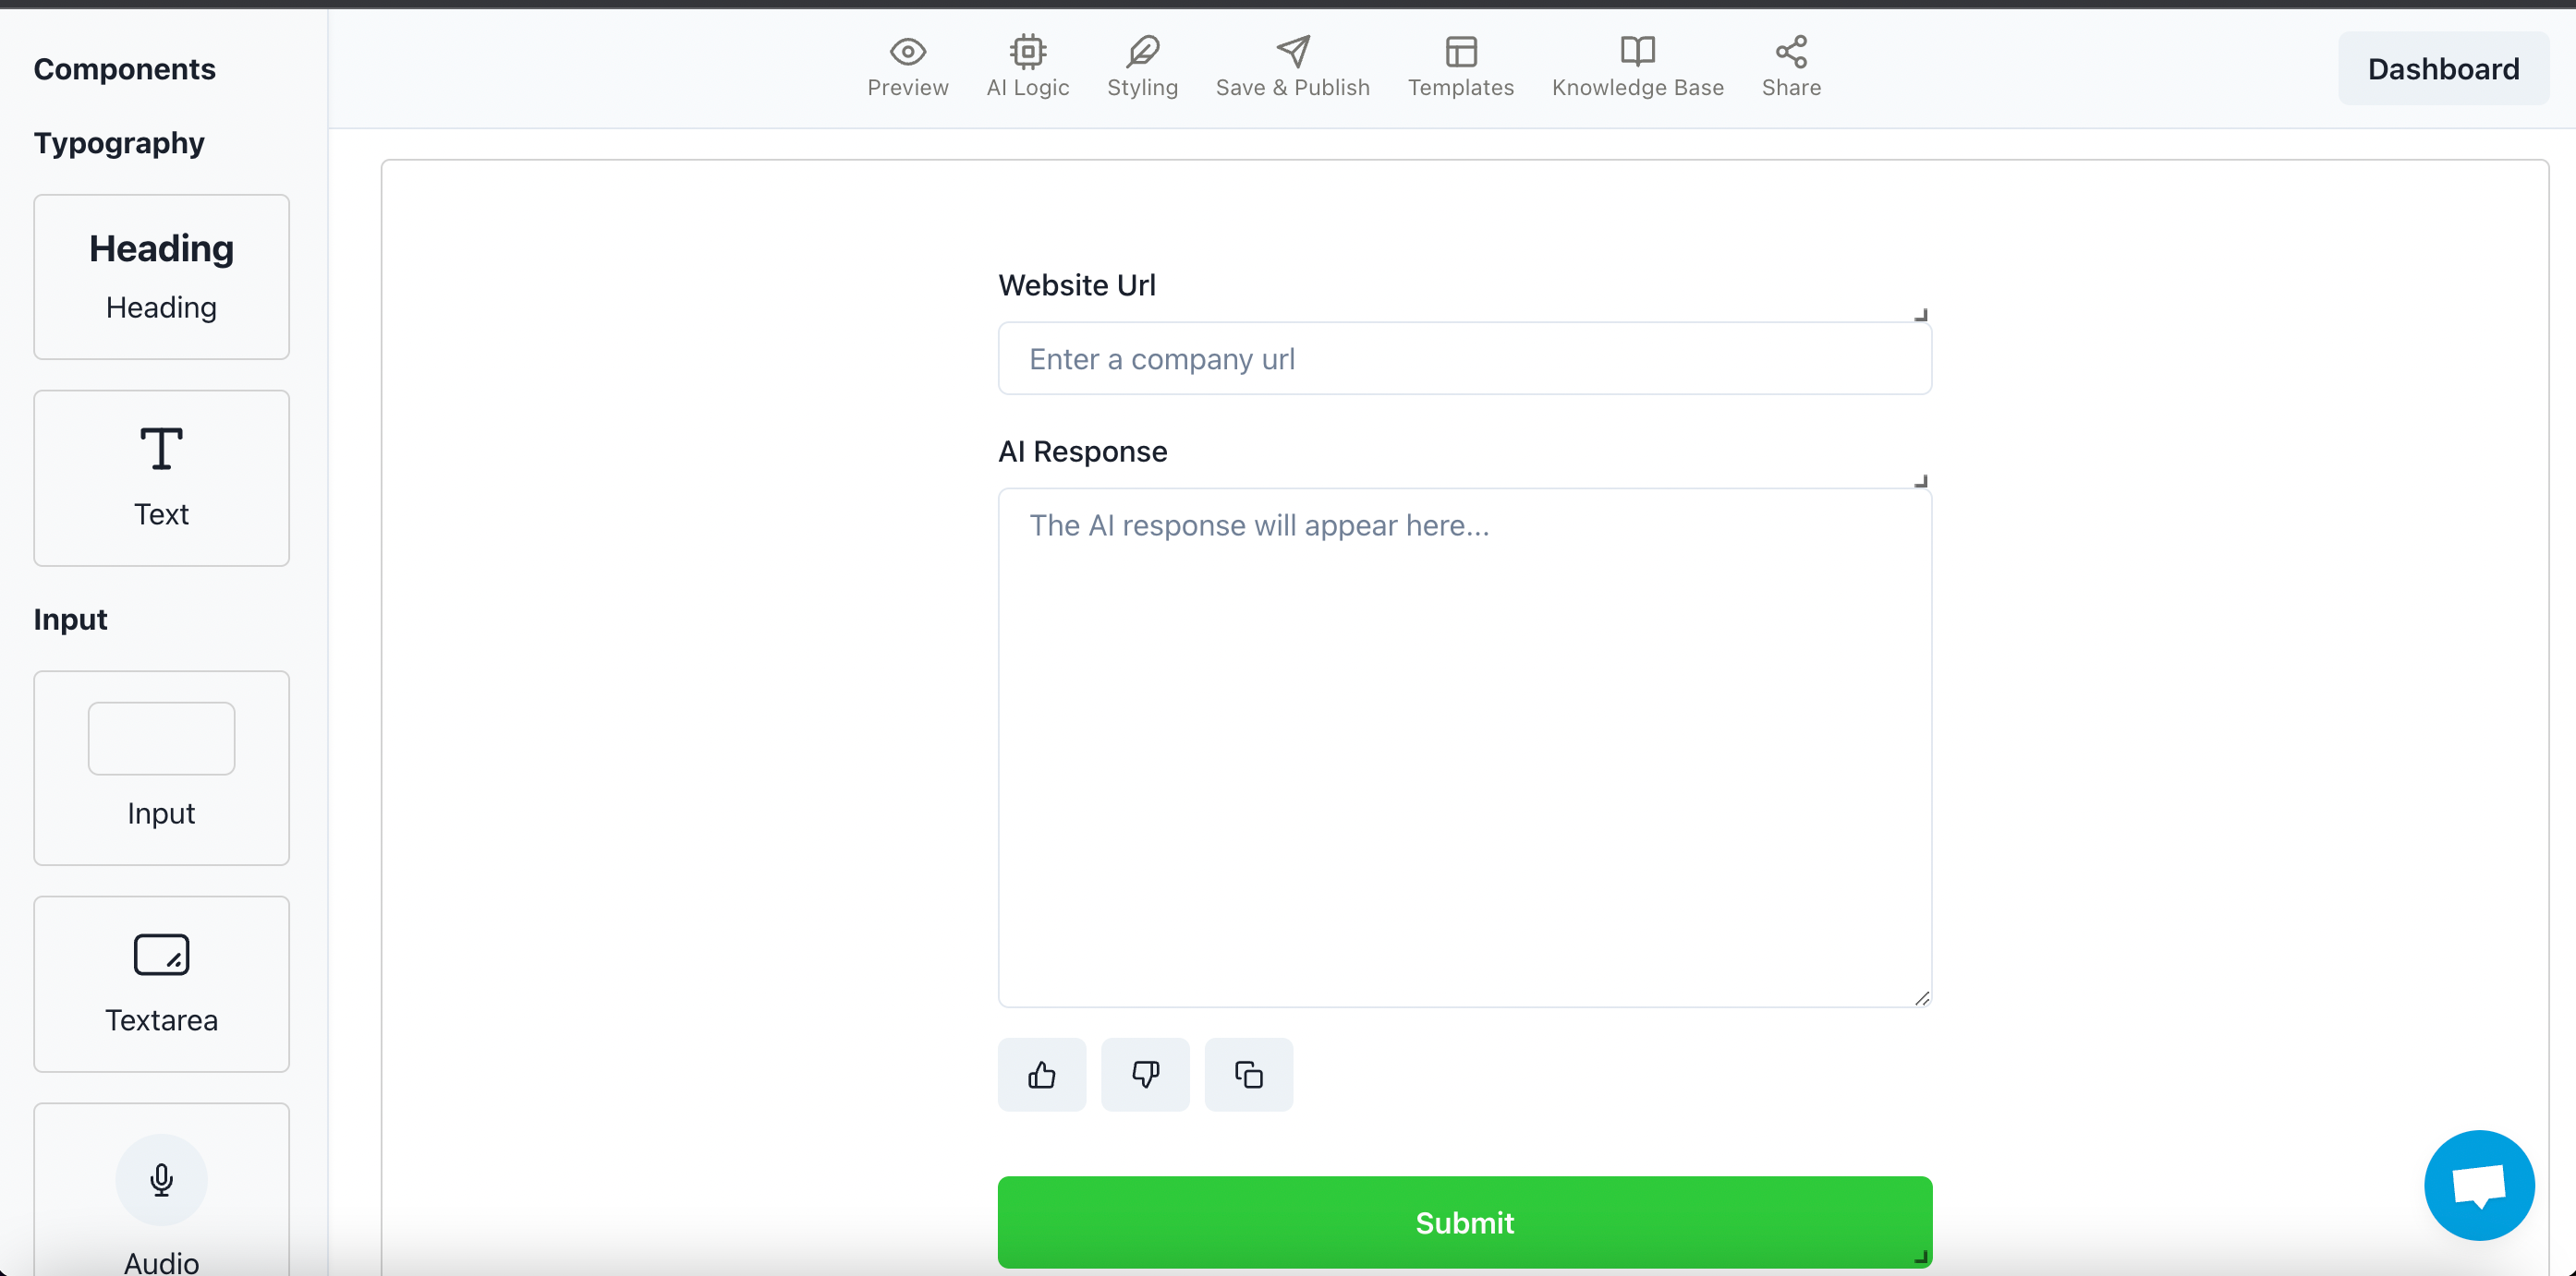Open the Preview mode
Screen dimensions: 2576x1276
907,66
